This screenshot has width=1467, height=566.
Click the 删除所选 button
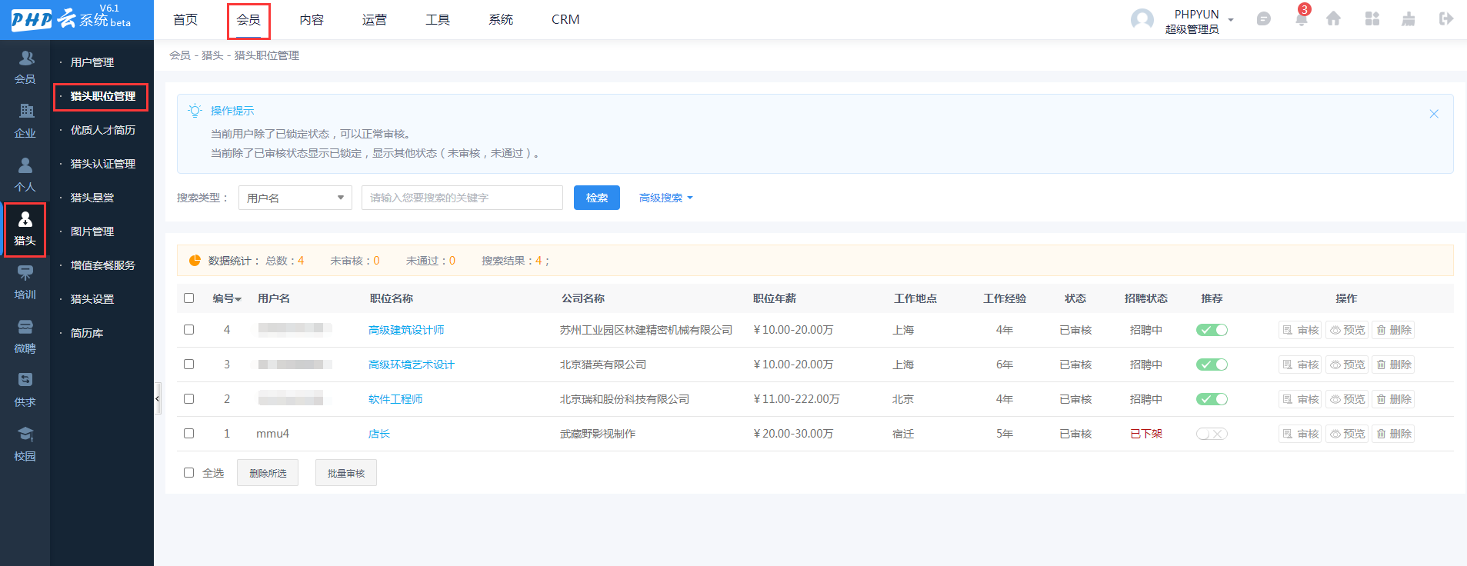(x=268, y=473)
